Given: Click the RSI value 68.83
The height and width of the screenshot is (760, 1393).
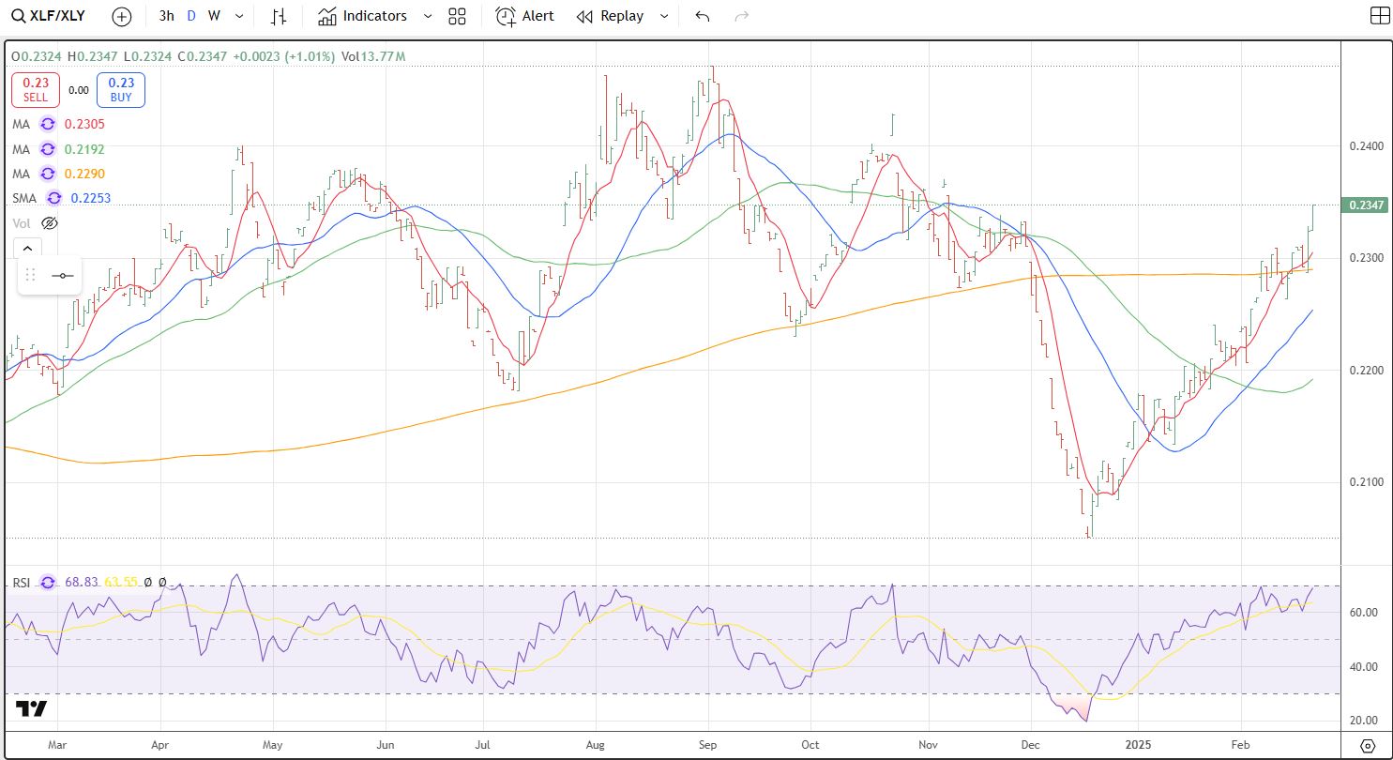Looking at the screenshot, I should click(81, 582).
